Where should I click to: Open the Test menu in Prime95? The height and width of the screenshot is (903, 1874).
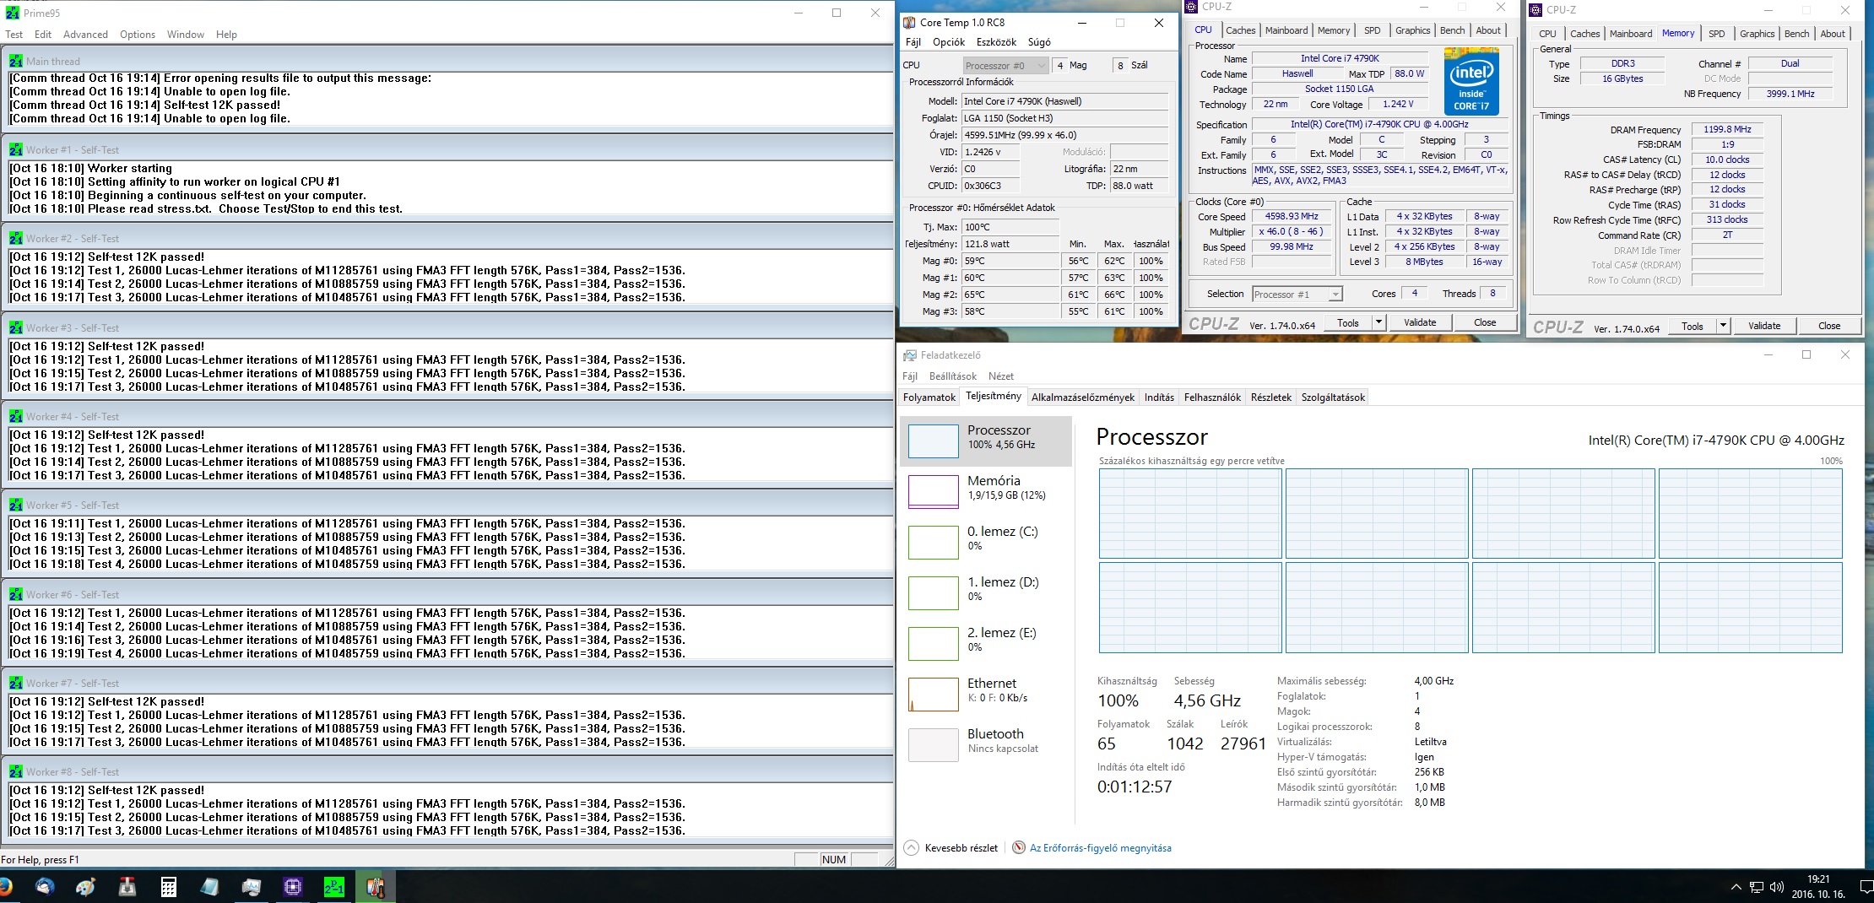(14, 35)
